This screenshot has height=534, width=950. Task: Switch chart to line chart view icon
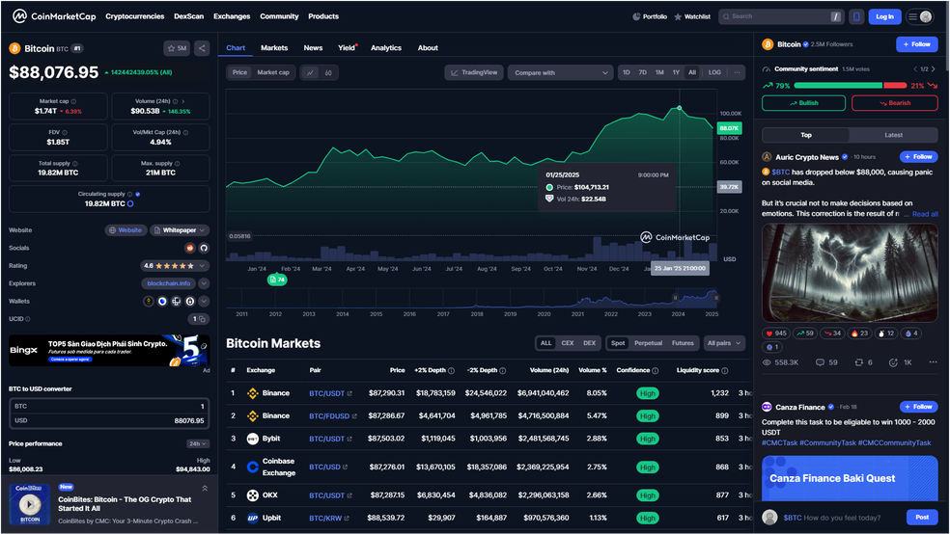310,72
